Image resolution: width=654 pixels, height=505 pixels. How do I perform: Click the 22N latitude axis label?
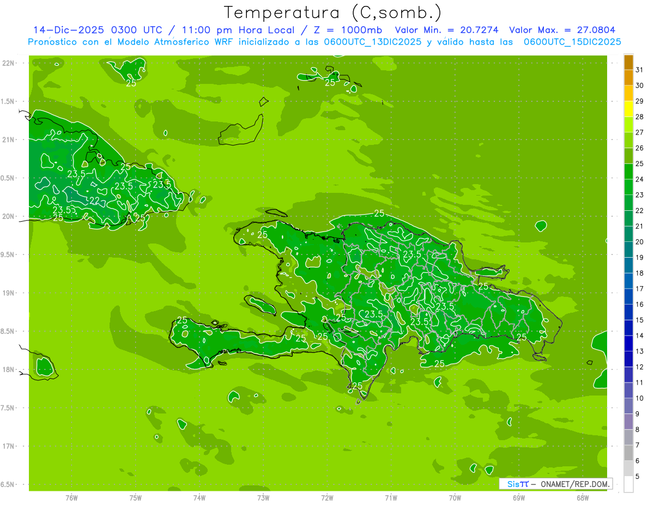[8, 63]
